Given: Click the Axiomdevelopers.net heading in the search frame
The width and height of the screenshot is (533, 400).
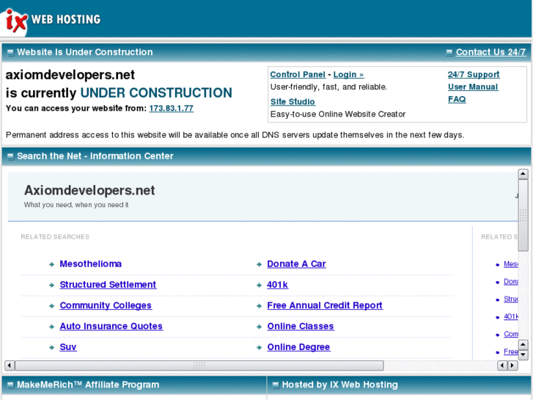Looking at the screenshot, I should [89, 190].
